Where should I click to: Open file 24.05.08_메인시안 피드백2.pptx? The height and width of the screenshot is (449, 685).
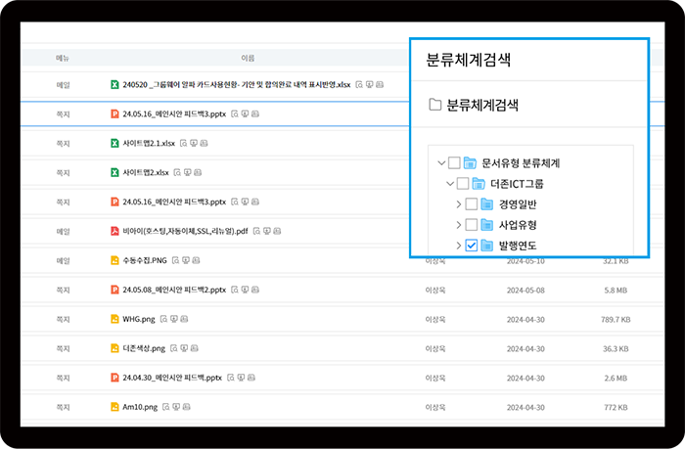[x=174, y=290]
